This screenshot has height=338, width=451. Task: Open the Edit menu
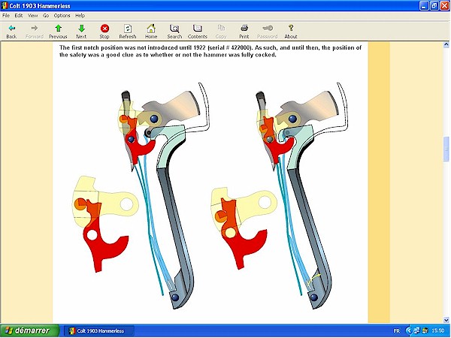tap(19, 16)
